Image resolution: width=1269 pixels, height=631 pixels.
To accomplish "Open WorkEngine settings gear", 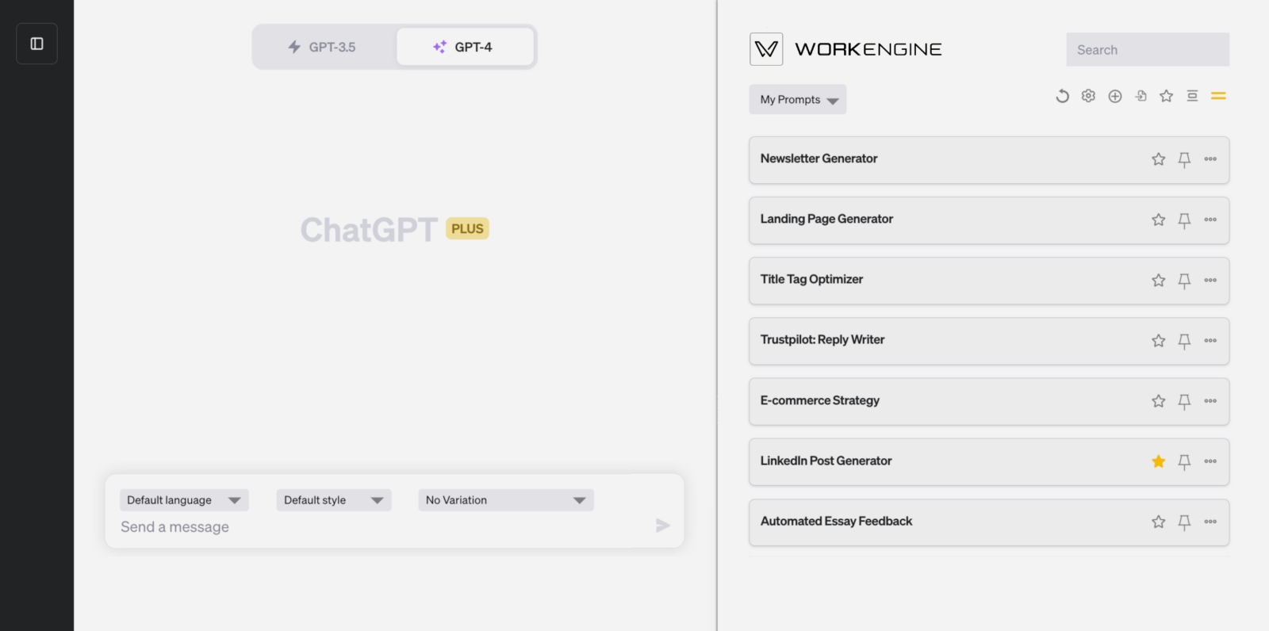I will click(x=1088, y=96).
